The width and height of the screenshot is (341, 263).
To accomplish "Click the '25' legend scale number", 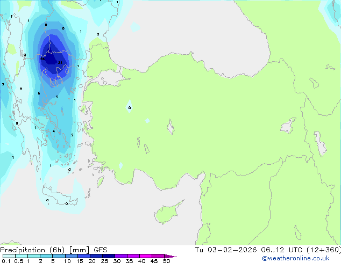I will [104, 261].
